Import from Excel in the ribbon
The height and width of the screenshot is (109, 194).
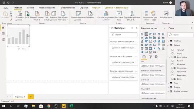[x=27, y=15]
